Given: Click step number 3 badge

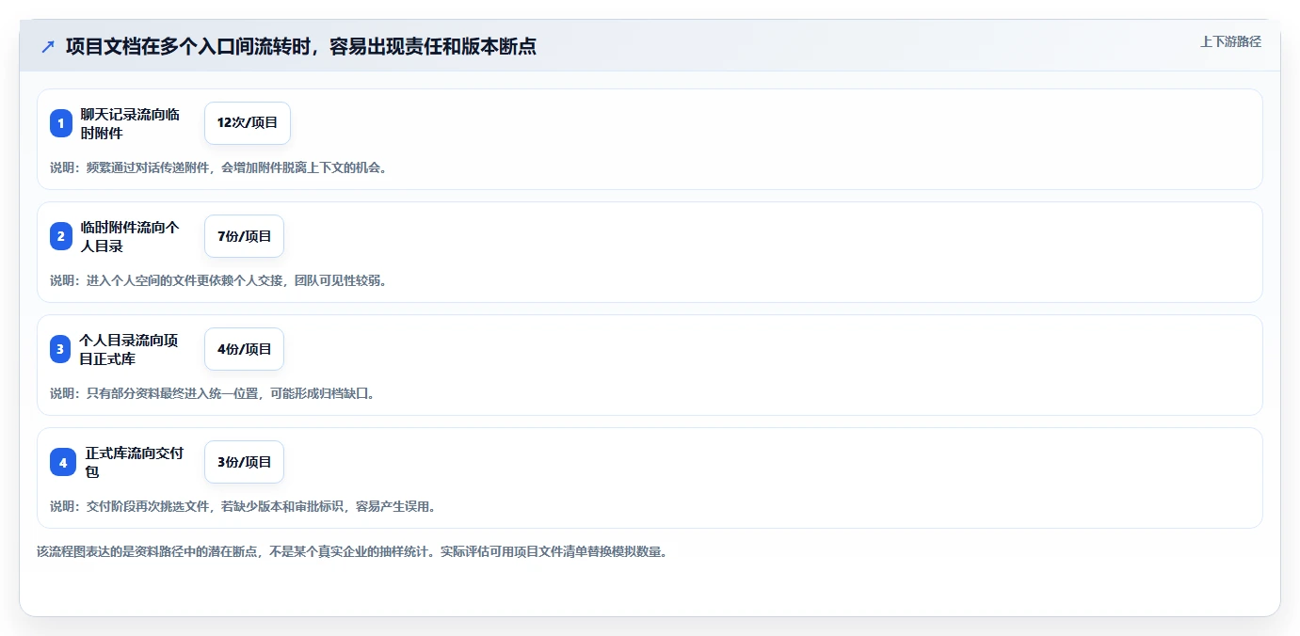Looking at the screenshot, I should [x=61, y=349].
